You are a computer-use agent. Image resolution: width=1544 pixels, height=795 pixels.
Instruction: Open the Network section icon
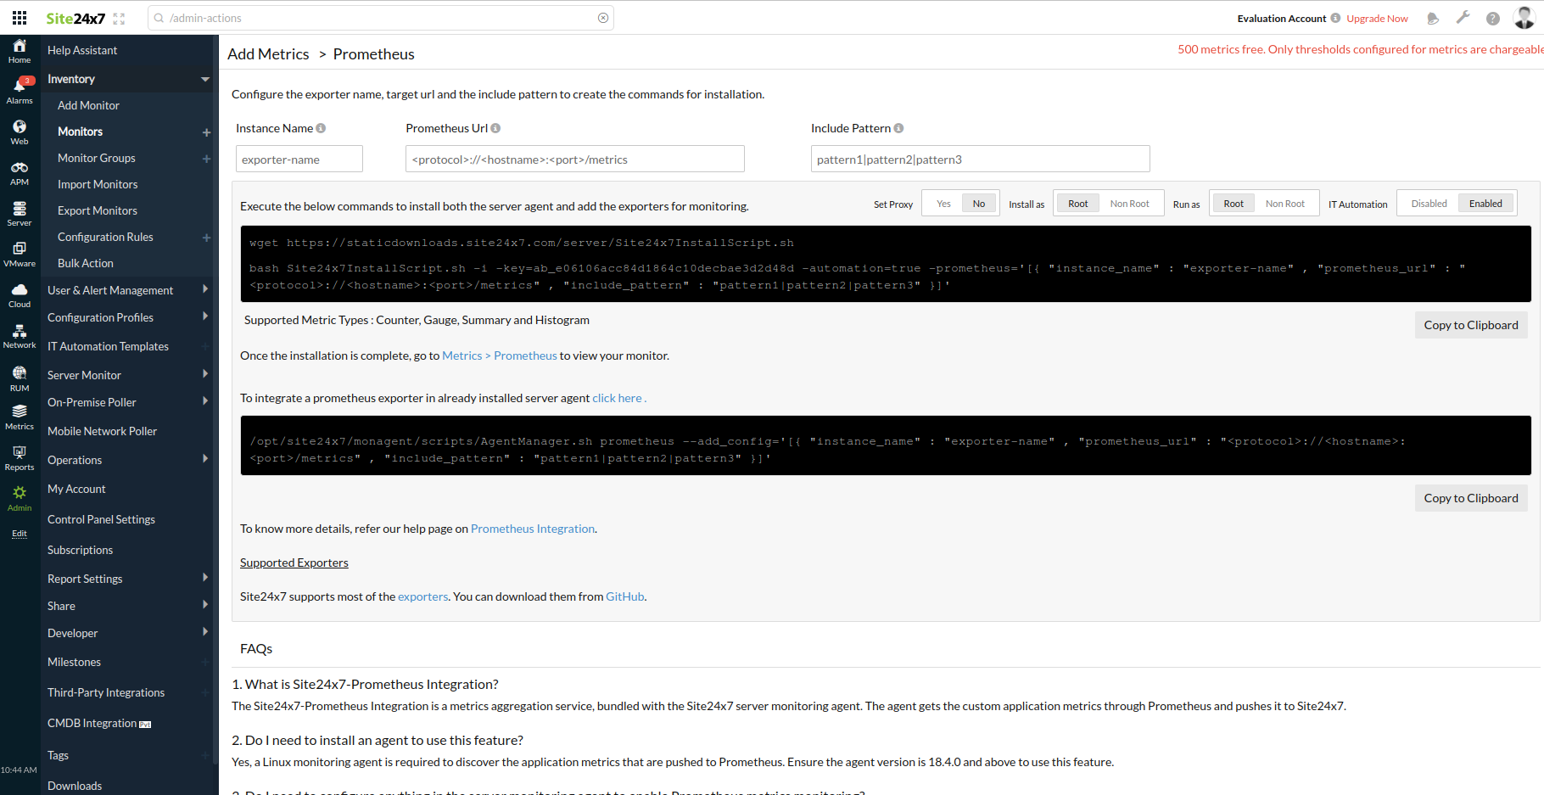click(x=20, y=335)
